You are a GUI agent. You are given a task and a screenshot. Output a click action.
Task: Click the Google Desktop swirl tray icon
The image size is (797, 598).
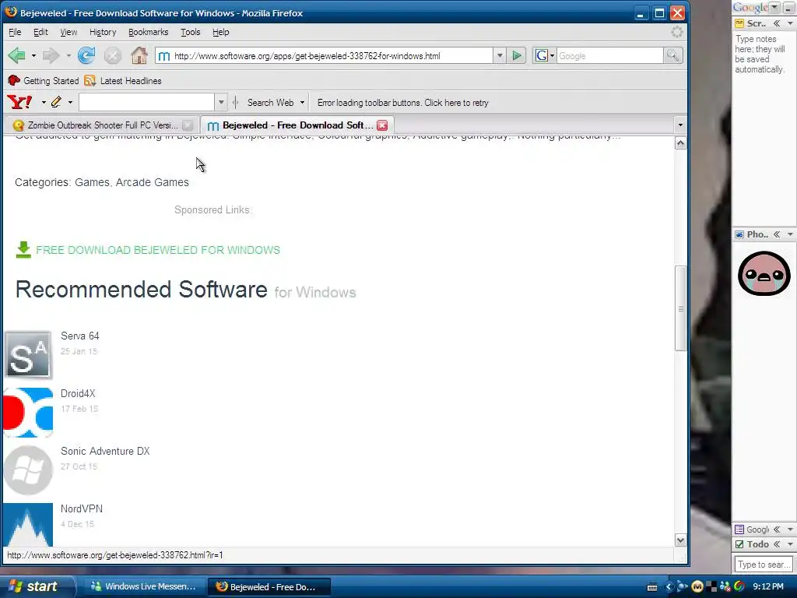[739, 587]
